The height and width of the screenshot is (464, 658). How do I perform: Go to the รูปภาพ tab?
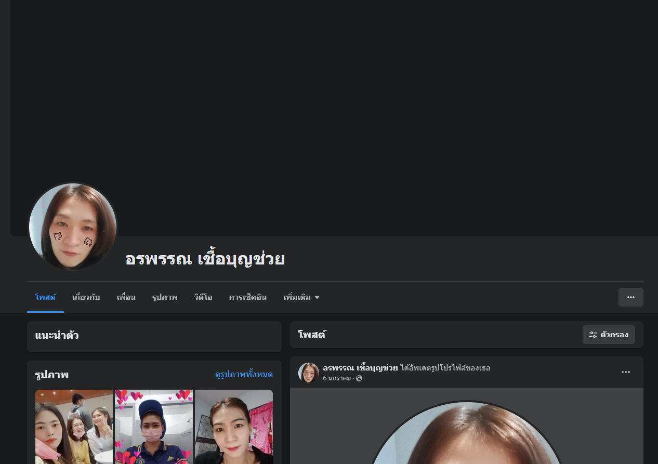(x=165, y=297)
